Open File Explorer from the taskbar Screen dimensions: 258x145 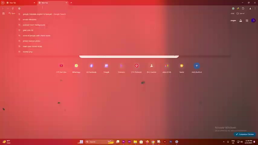click(x=135, y=142)
